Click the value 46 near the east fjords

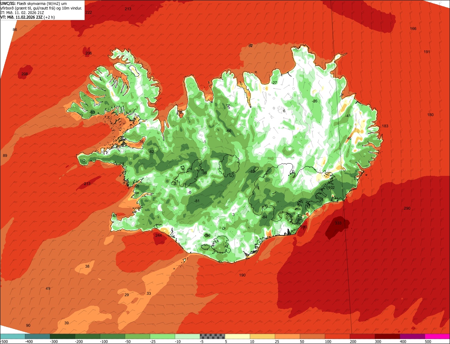click(x=349, y=138)
